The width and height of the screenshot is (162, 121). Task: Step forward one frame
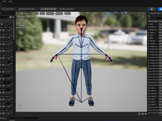coord(146,114)
